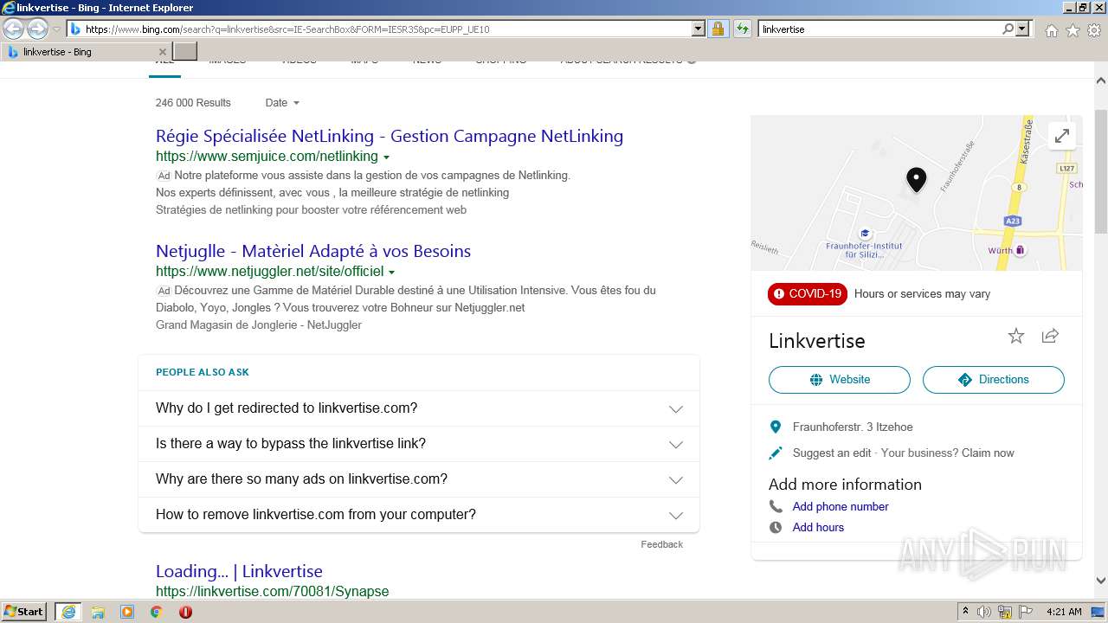Click the map thumbnail of Itzehoe
Viewport: 1108px width, 623px height.
[x=917, y=193]
